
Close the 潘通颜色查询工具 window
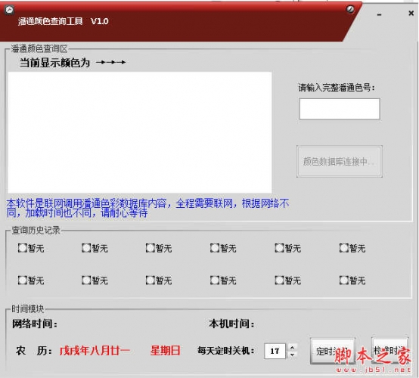tap(411, 13)
